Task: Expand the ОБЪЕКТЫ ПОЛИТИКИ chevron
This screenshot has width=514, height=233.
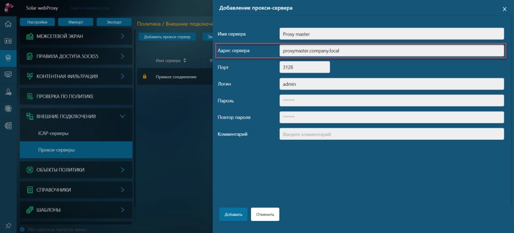Action: tap(122, 170)
